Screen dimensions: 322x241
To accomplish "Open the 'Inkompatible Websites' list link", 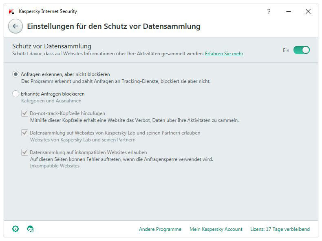I will click(x=55, y=166).
